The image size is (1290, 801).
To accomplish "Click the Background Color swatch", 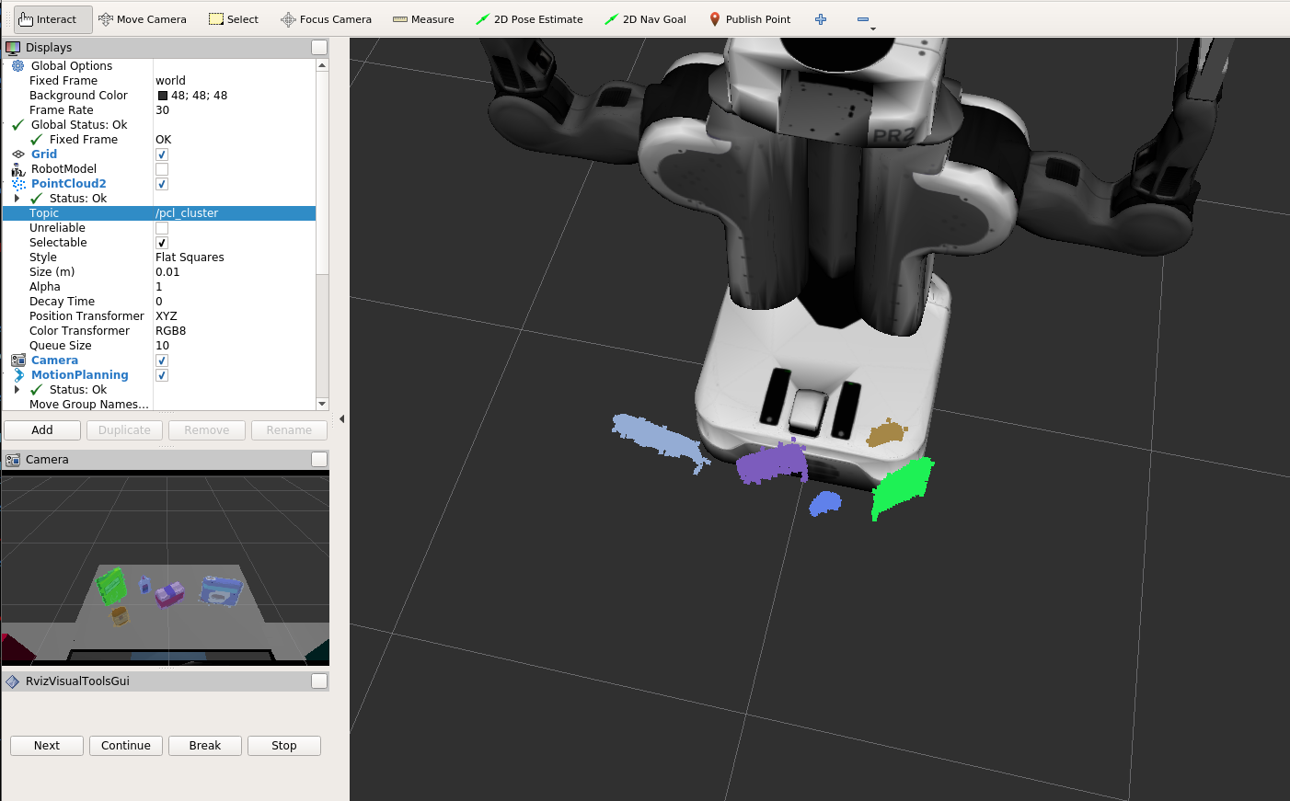I will [x=163, y=96].
